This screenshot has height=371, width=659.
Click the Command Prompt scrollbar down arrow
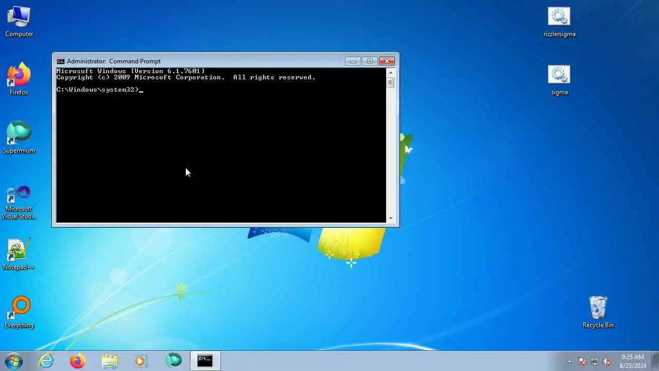(x=391, y=218)
